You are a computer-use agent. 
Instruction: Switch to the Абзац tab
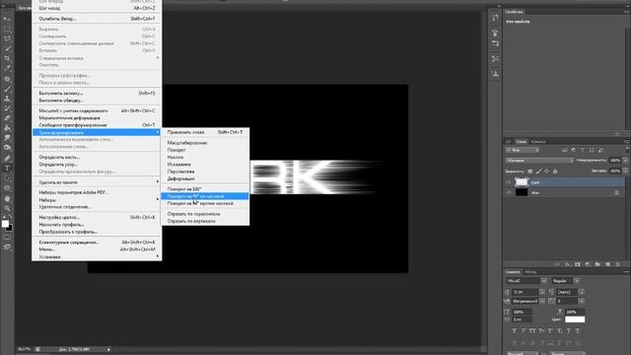point(530,272)
